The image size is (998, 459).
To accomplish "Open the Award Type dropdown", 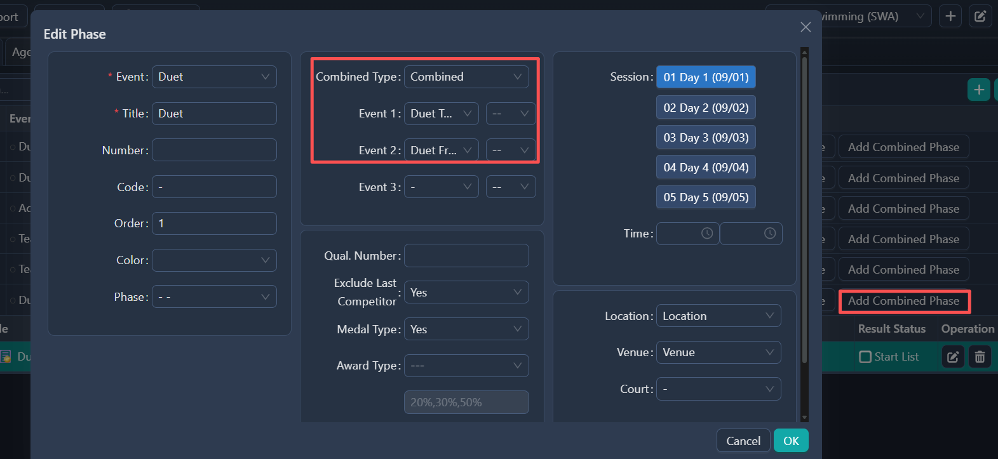I will (x=466, y=366).
